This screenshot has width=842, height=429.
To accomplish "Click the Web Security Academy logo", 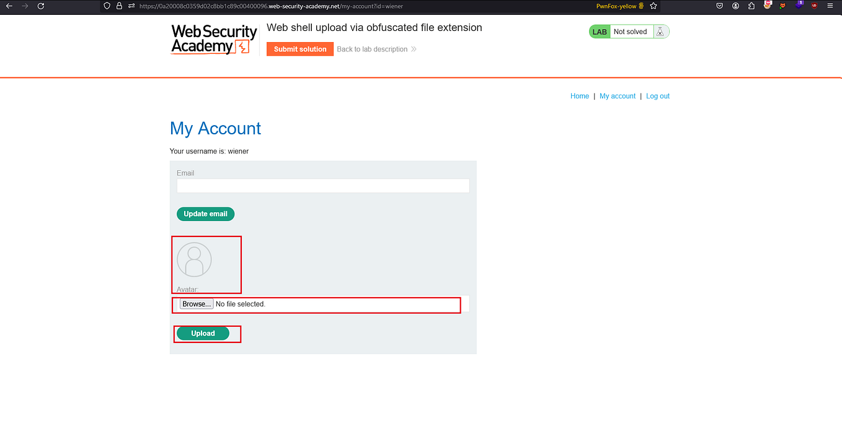I will click(213, 39).
